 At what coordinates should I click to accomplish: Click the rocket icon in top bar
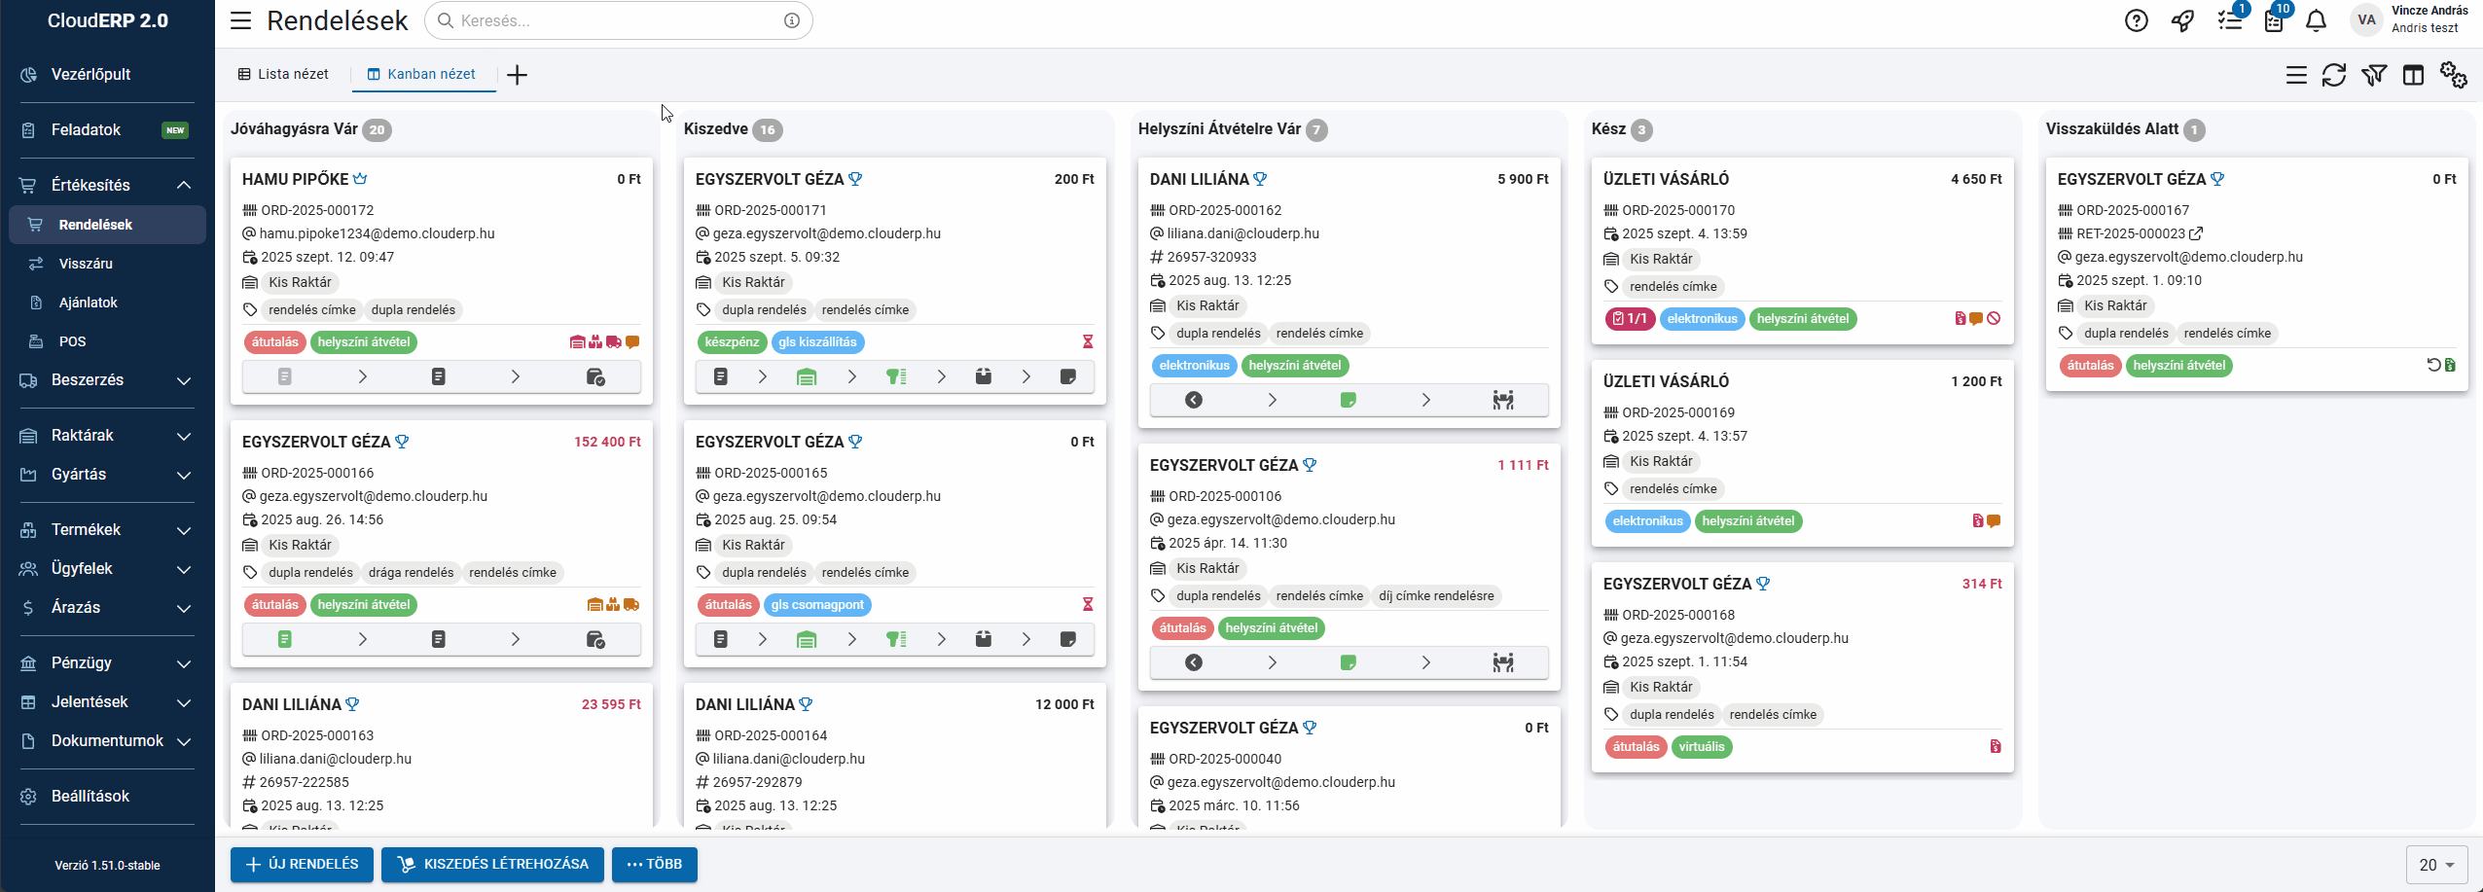2182,20
